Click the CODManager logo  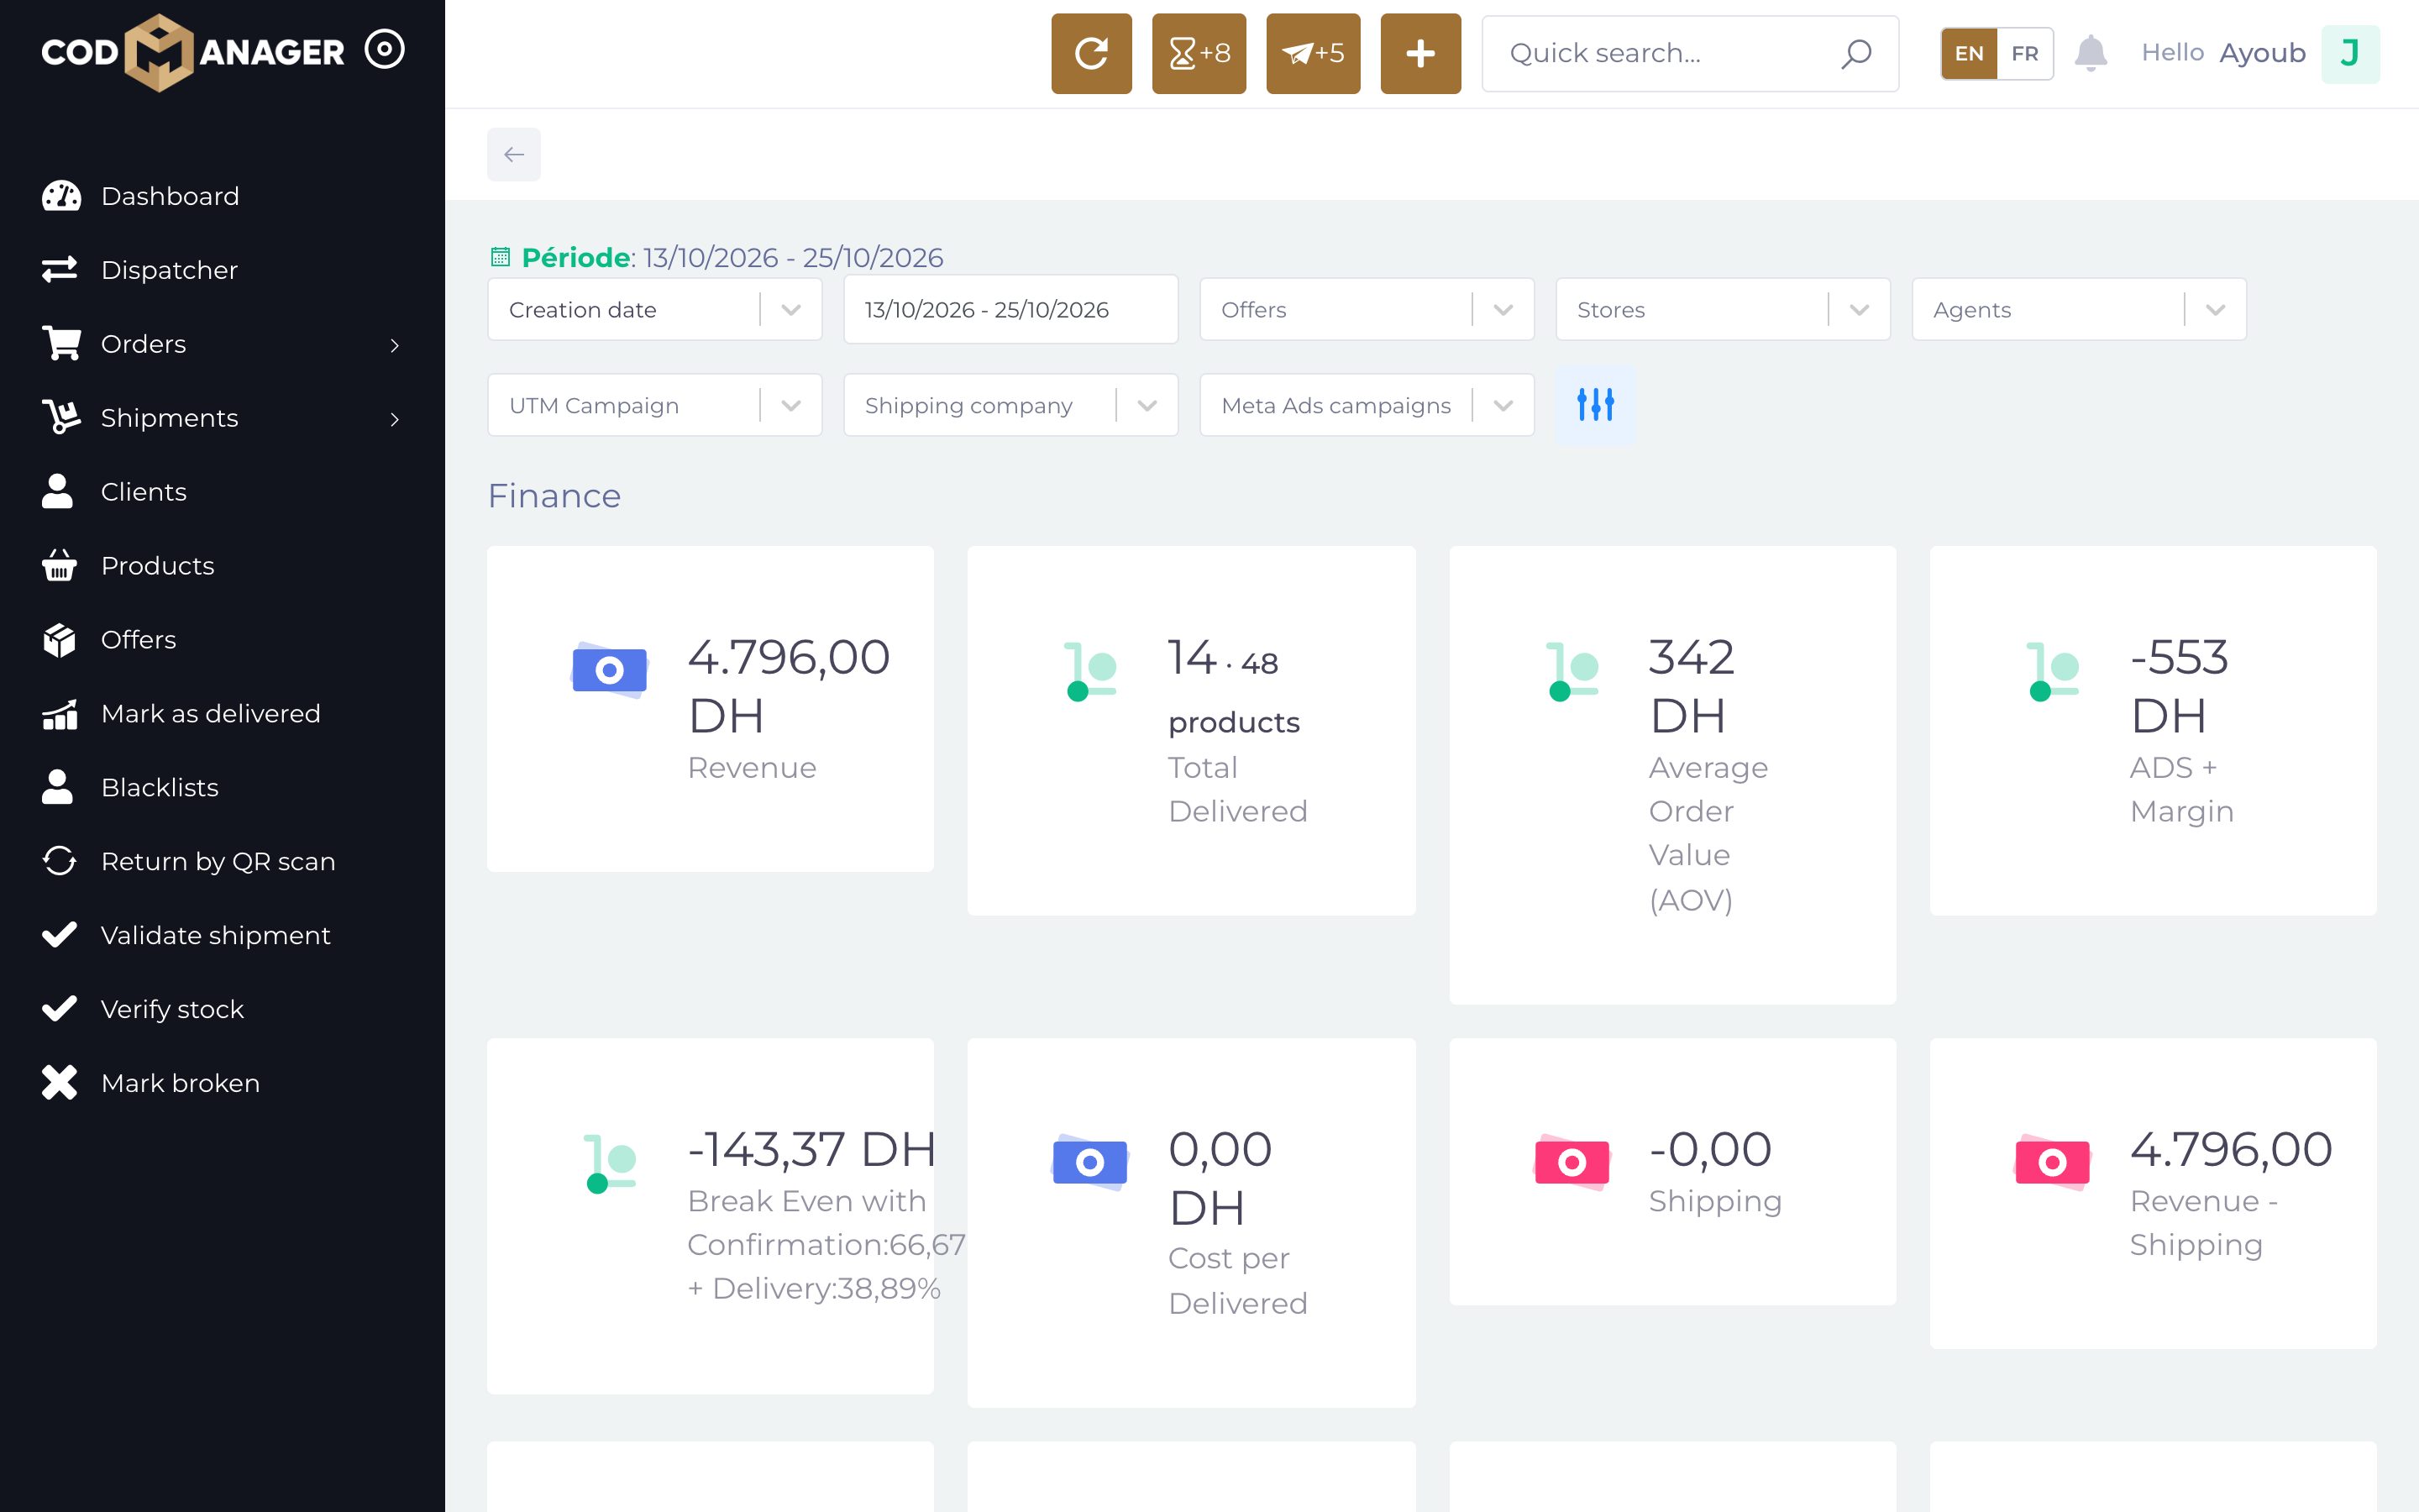point(193,52)
